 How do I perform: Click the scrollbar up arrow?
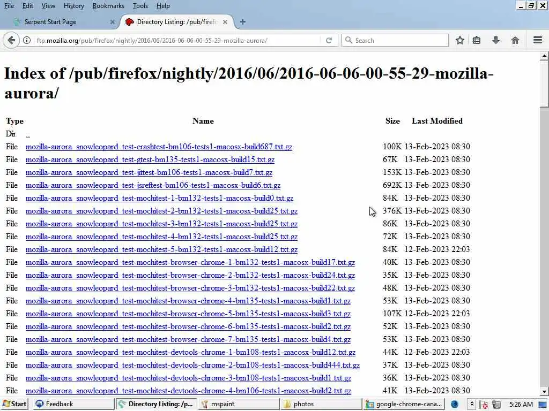click(x=544, y=56)
